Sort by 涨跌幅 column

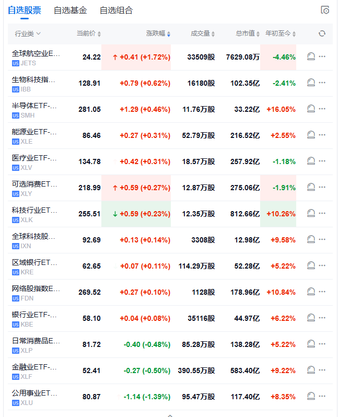click(158, 33)
